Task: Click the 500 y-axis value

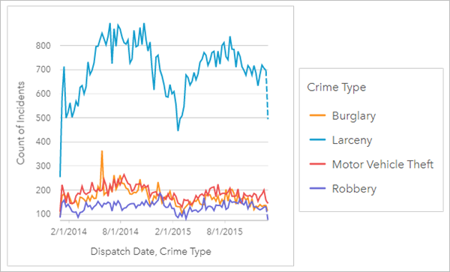Action: pyautogui.click(x=43, y=118)
